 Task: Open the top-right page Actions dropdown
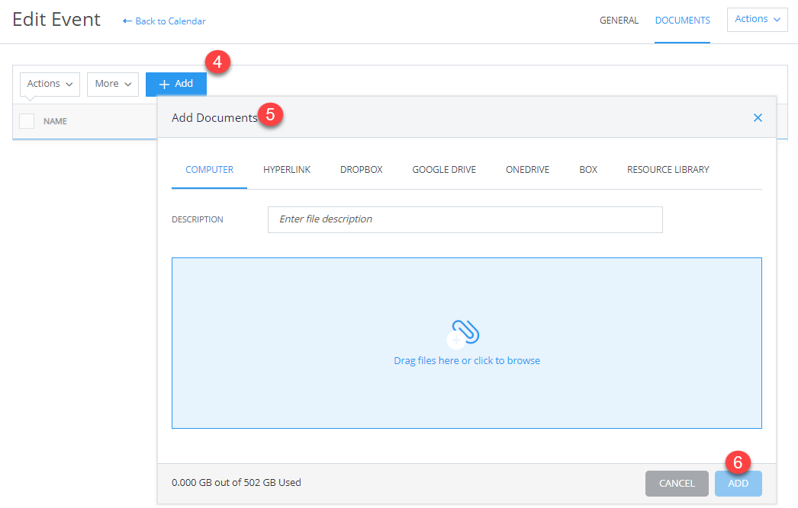pyautogui.click(x=758, y=19)
